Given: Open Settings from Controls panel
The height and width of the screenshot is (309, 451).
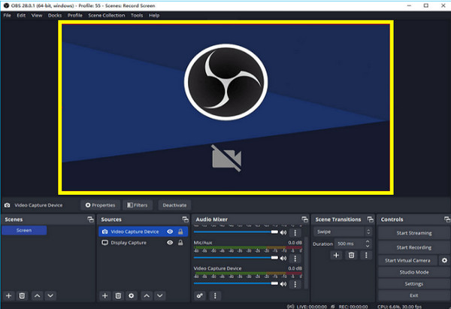Looking at the screenshot, I should click(414, 284).
